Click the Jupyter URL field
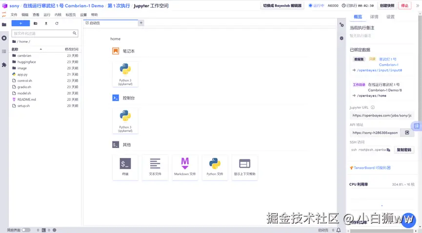This screenshot has height=233, width=422. pyautogui.click(x=382, y=116)
